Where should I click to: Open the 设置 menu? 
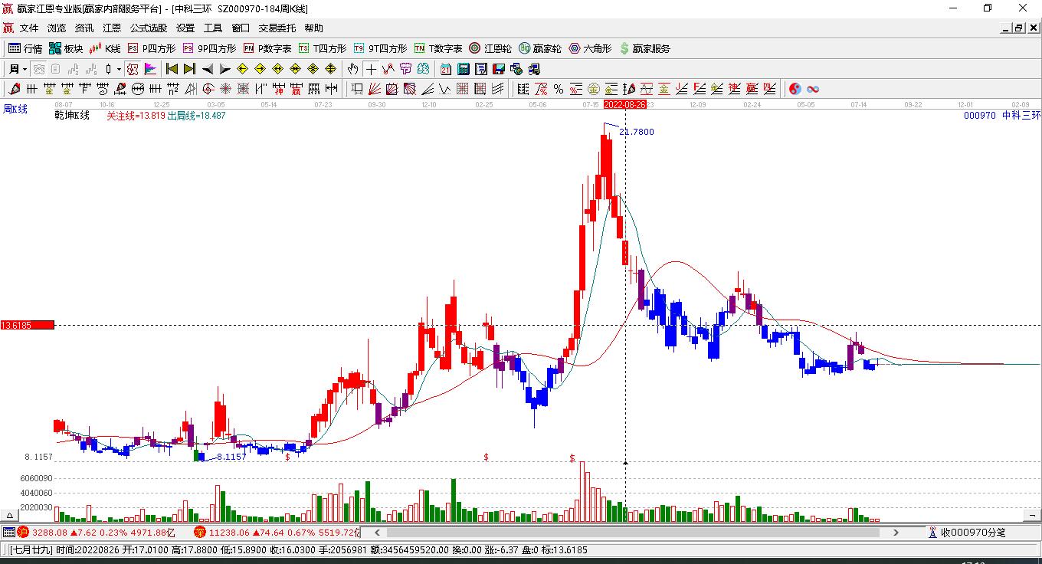click(x=185, y=28)
